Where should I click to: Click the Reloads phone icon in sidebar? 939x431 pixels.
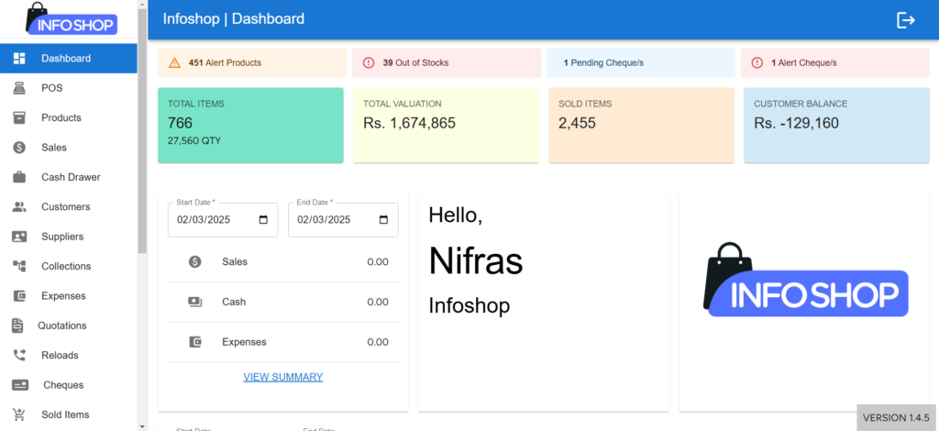[x=19, y=355]
